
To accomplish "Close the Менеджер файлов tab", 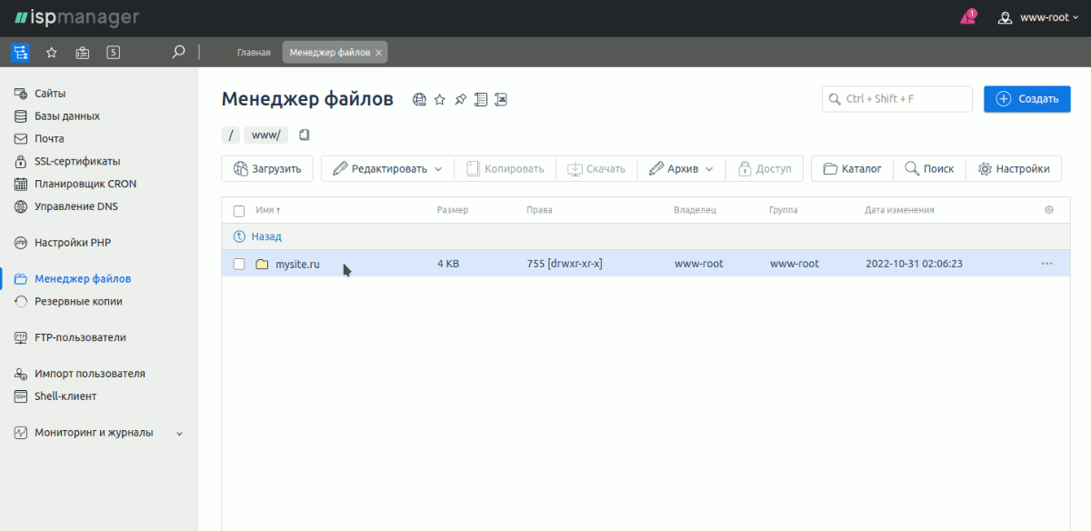I will [379, 53].
